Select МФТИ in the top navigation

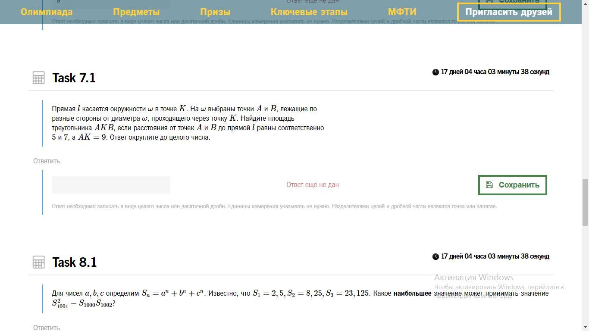[x=402, y=12]
